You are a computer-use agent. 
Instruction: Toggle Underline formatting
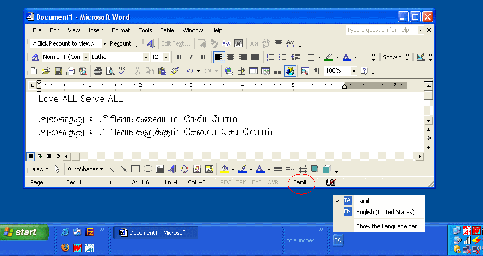coord(203,57)
